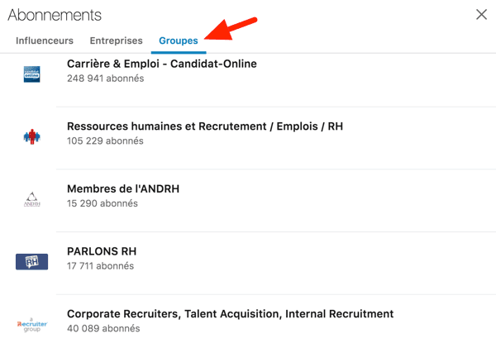
Task: Switch to the Entreprises tab
Action: pyautogui.click(x=116, y=40)
